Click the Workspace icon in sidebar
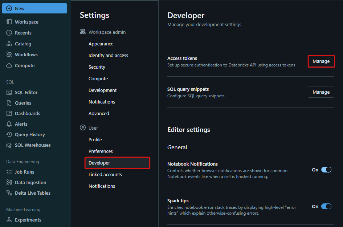Image resolution: width=343 pixels, height=227 pixels. [9, 22]
